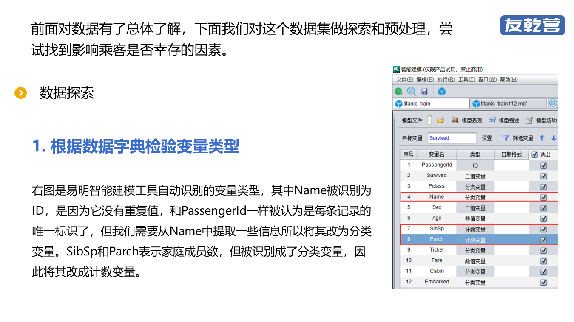574x322 pixels.
Task: Switch to the titanic_train112.mcf tab
Action: (509, 104)
